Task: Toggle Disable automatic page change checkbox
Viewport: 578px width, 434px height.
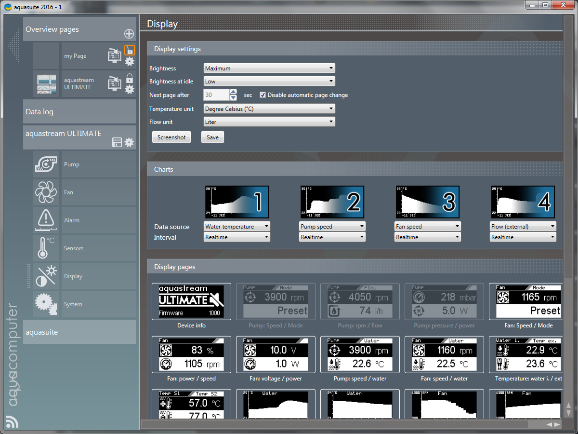Action: (x=263, y=95)
